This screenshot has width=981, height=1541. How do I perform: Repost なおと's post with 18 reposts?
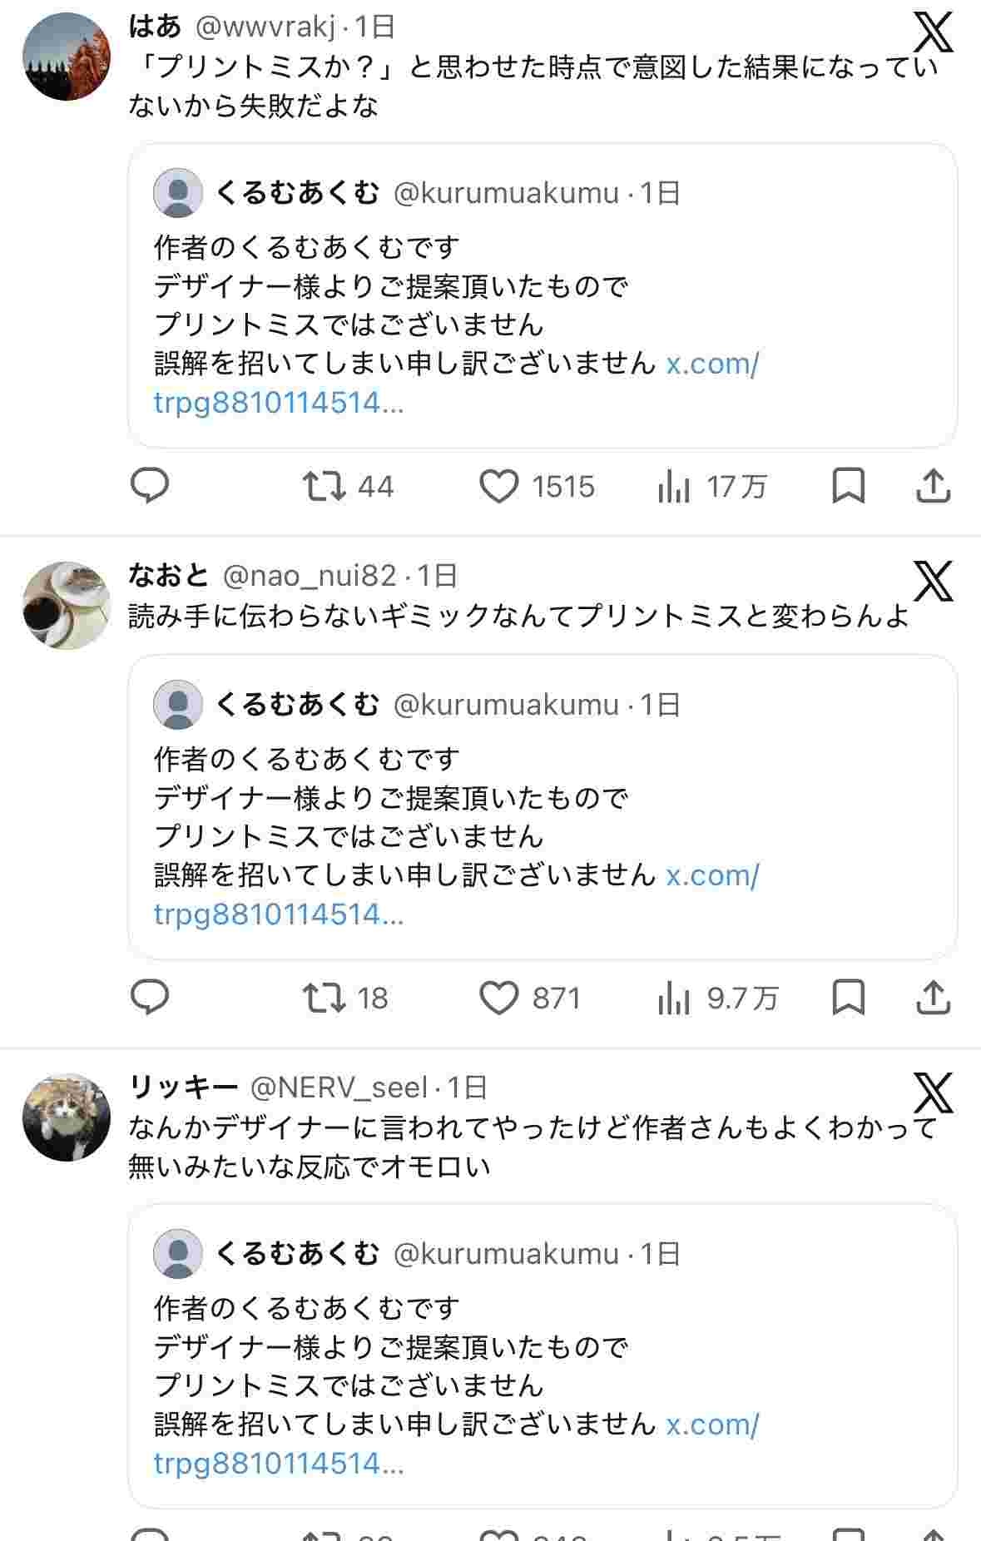(x=324, y=998)
